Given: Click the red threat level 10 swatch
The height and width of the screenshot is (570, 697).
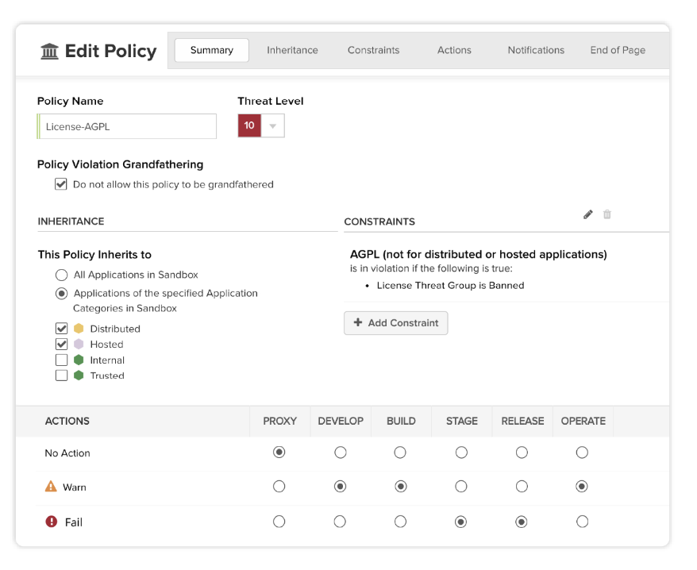Looking at the screenshot, I should (249, 125).
